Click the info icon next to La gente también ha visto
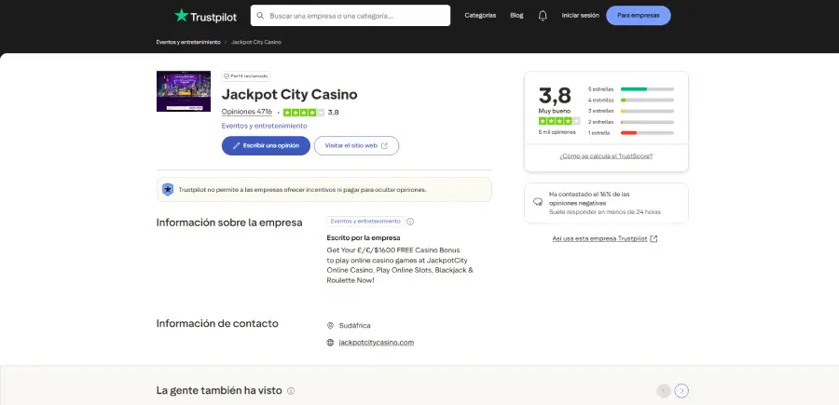839x405 pixels. point(291,391)
